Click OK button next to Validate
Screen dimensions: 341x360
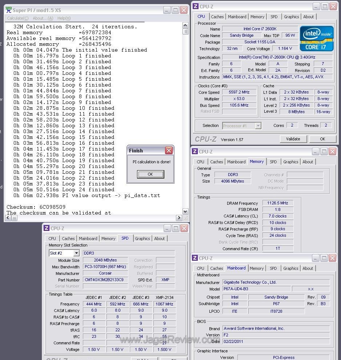(x=322, y=139)
